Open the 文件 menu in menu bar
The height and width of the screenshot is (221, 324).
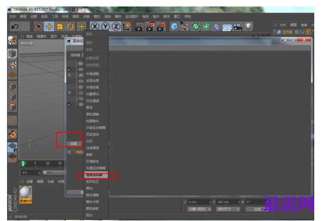click(x=12, y=17)
